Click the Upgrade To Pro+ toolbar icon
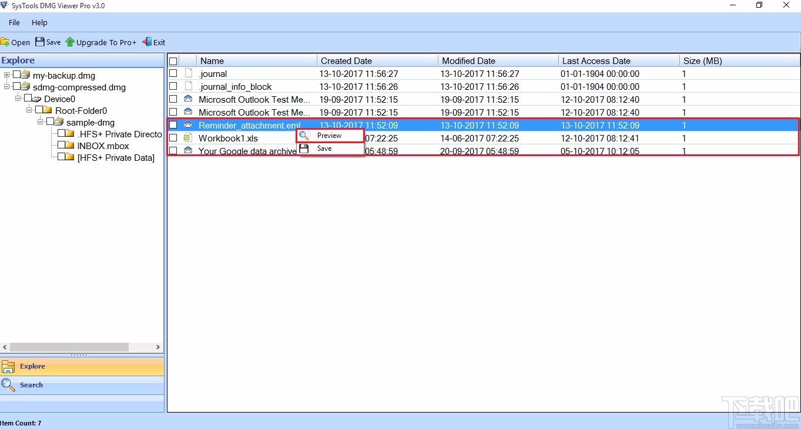Viewport: 801px width, 429px height. [71, 42]
